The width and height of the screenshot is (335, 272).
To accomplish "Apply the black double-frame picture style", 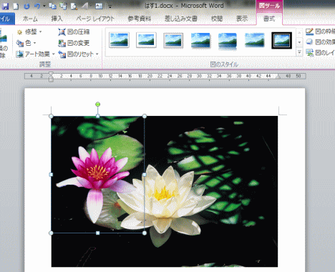I will 282,41.
